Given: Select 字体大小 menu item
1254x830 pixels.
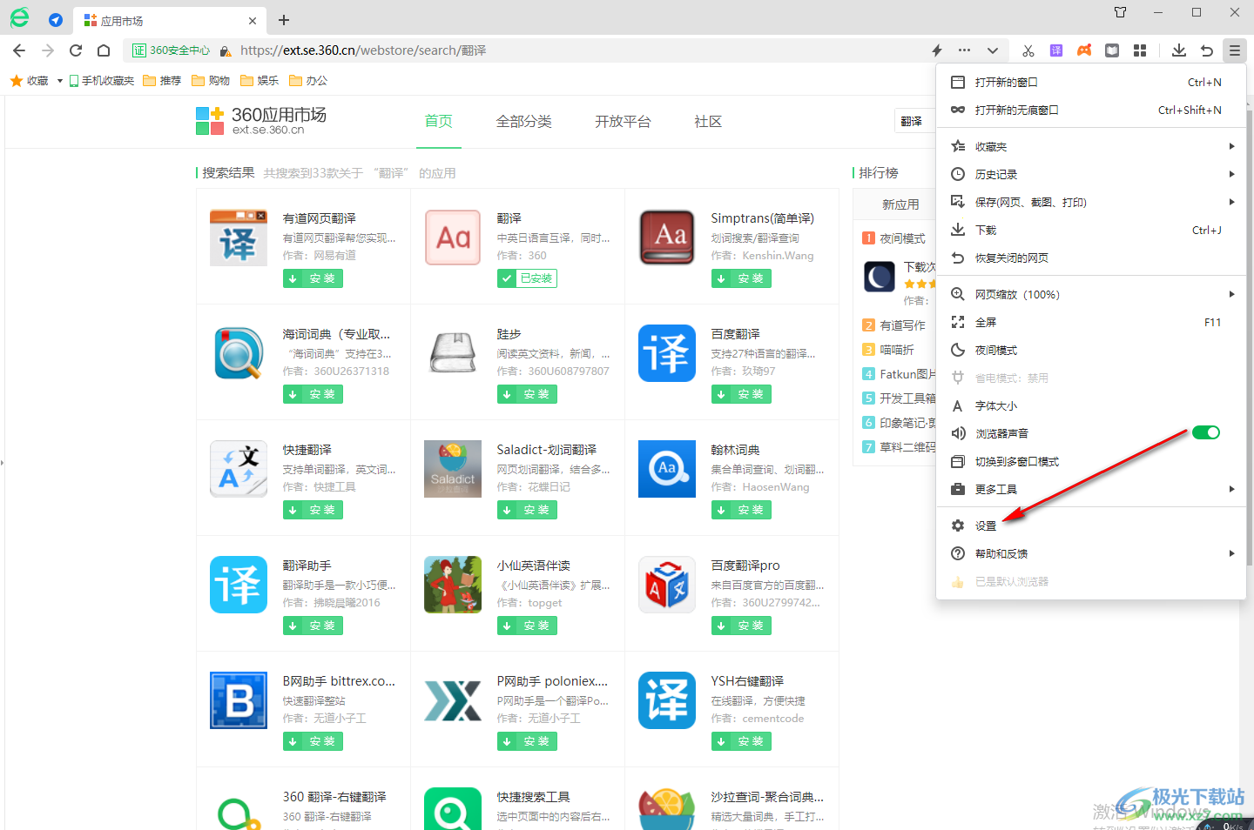Looking at the screenshot, I should (x=1091, y=405).
